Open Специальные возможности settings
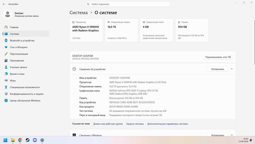The width and height of the screenshot is (255, 144). [x=26, y=87]
